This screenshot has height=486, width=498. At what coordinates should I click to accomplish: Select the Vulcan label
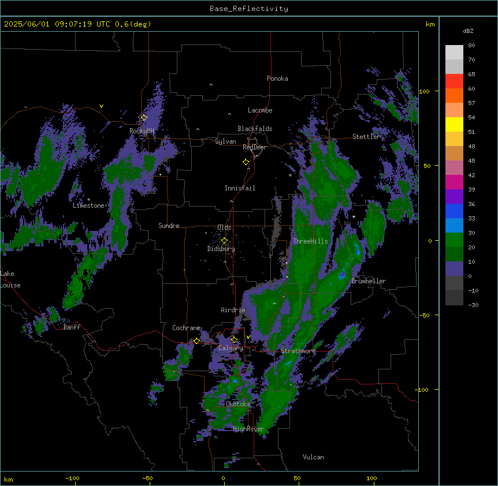[313, 457]
